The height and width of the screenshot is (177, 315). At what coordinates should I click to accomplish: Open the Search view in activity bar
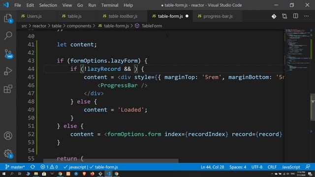(8, 35)
